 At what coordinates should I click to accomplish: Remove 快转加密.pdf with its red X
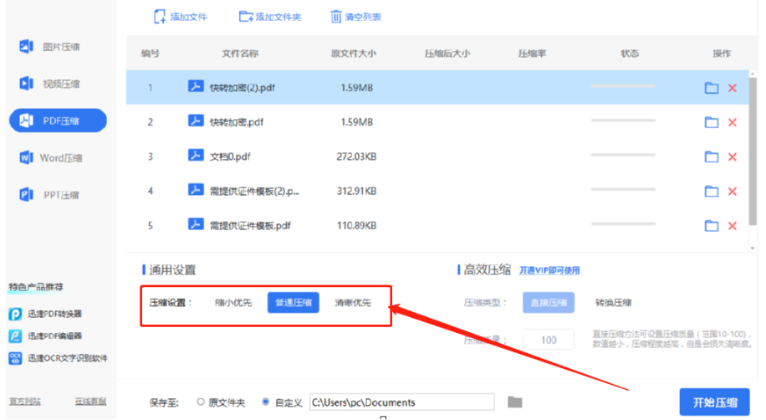point(733,122)
